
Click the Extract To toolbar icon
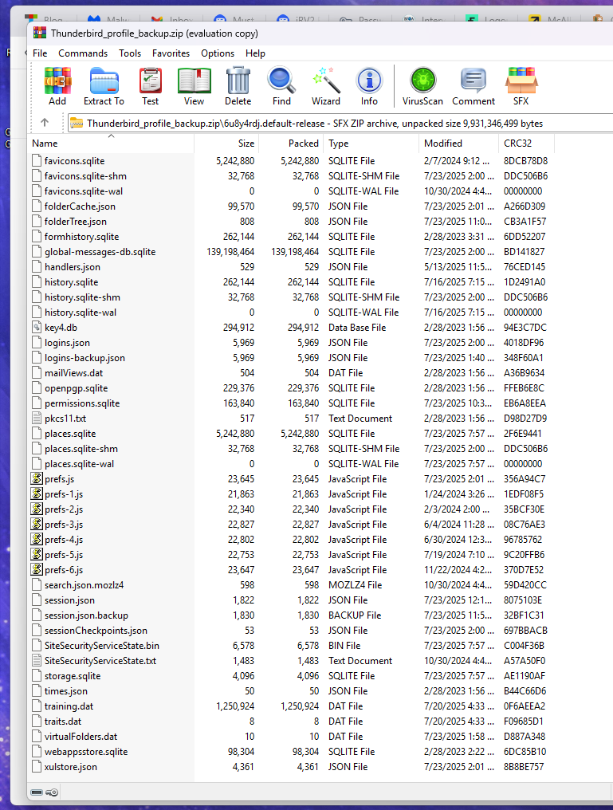(104, 86)
